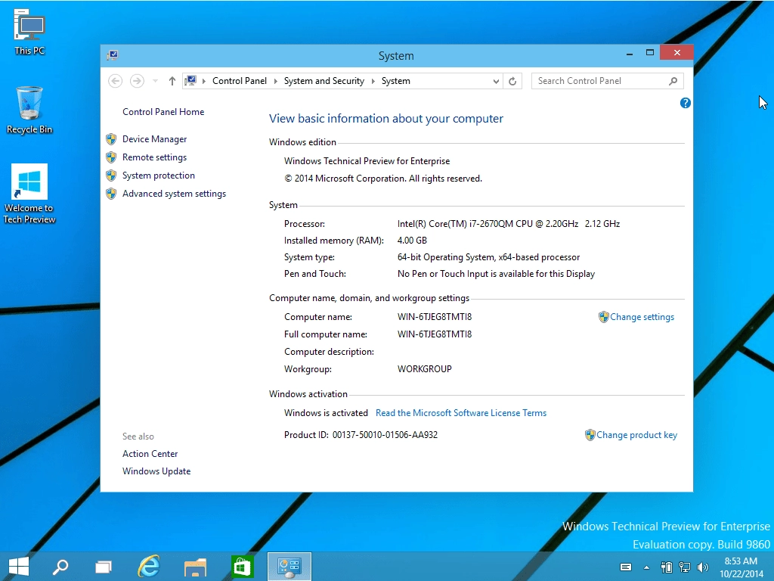Click Control Panel in the breadcrumb

coord(240,81)
